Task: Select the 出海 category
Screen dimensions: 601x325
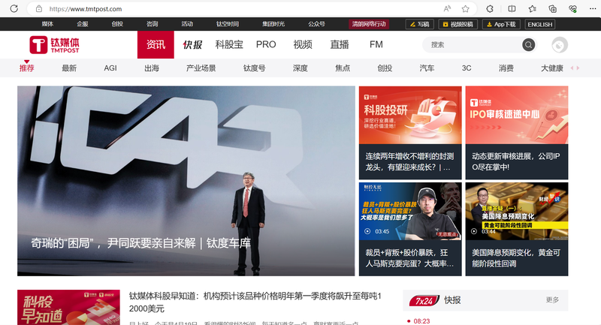Action: 152,68
